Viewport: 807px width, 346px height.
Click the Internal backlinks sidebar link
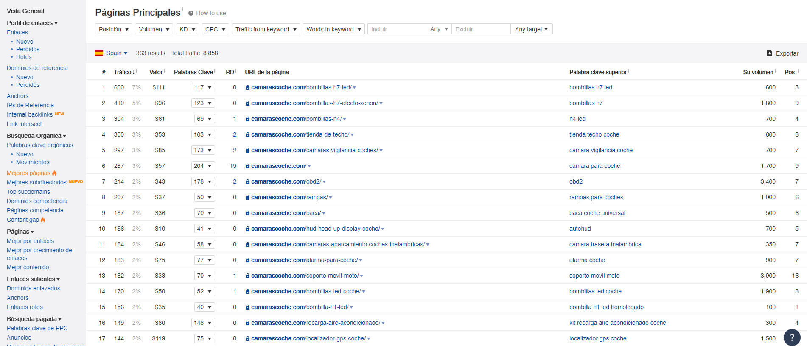pos(30,114)
